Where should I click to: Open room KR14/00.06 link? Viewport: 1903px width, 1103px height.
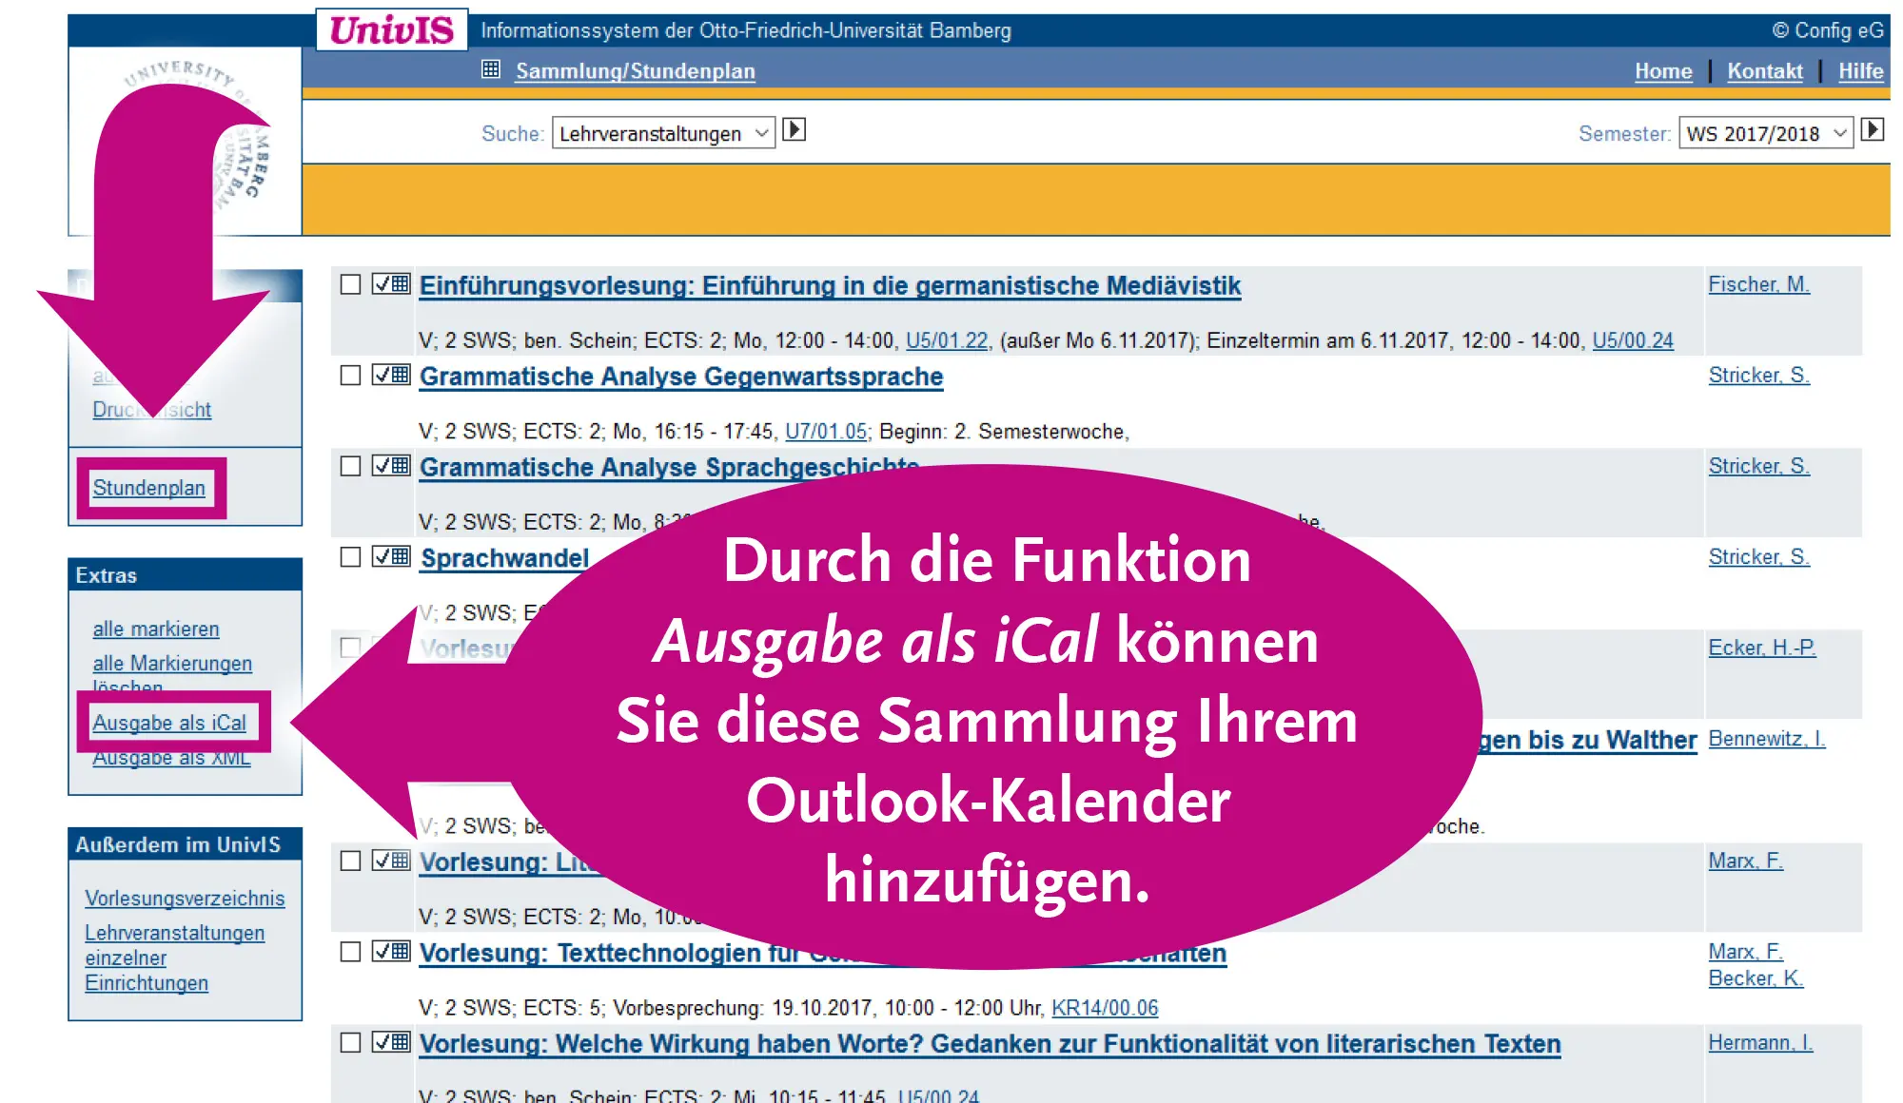click(x=1105, y=1008)
